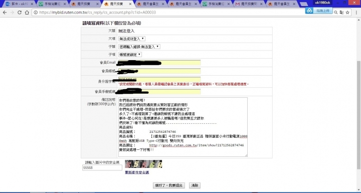Click the blue cloud upload icon

click(309, 11)
